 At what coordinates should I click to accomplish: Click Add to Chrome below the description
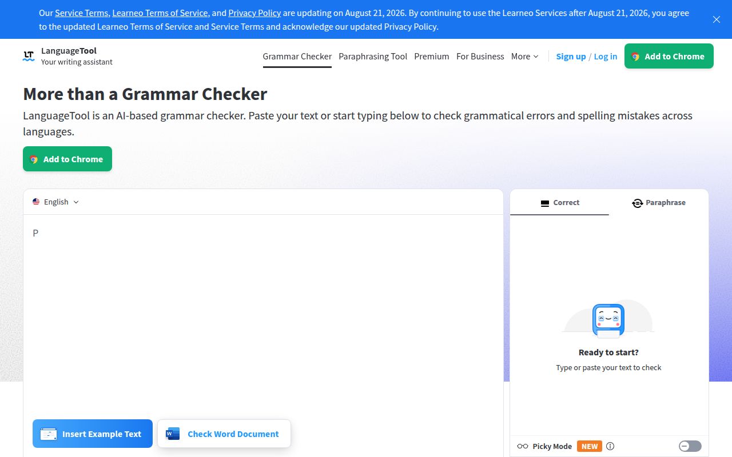click(x=67, y=159)
